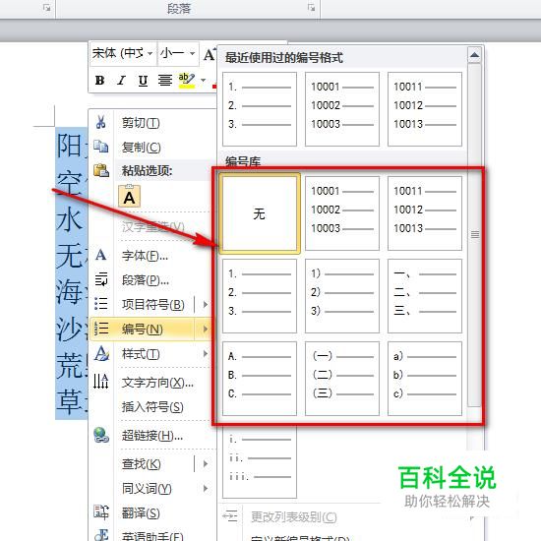The image size is (541, 541).
Task: Expand the 项目符号 submenu arrow
Action: 206,304
